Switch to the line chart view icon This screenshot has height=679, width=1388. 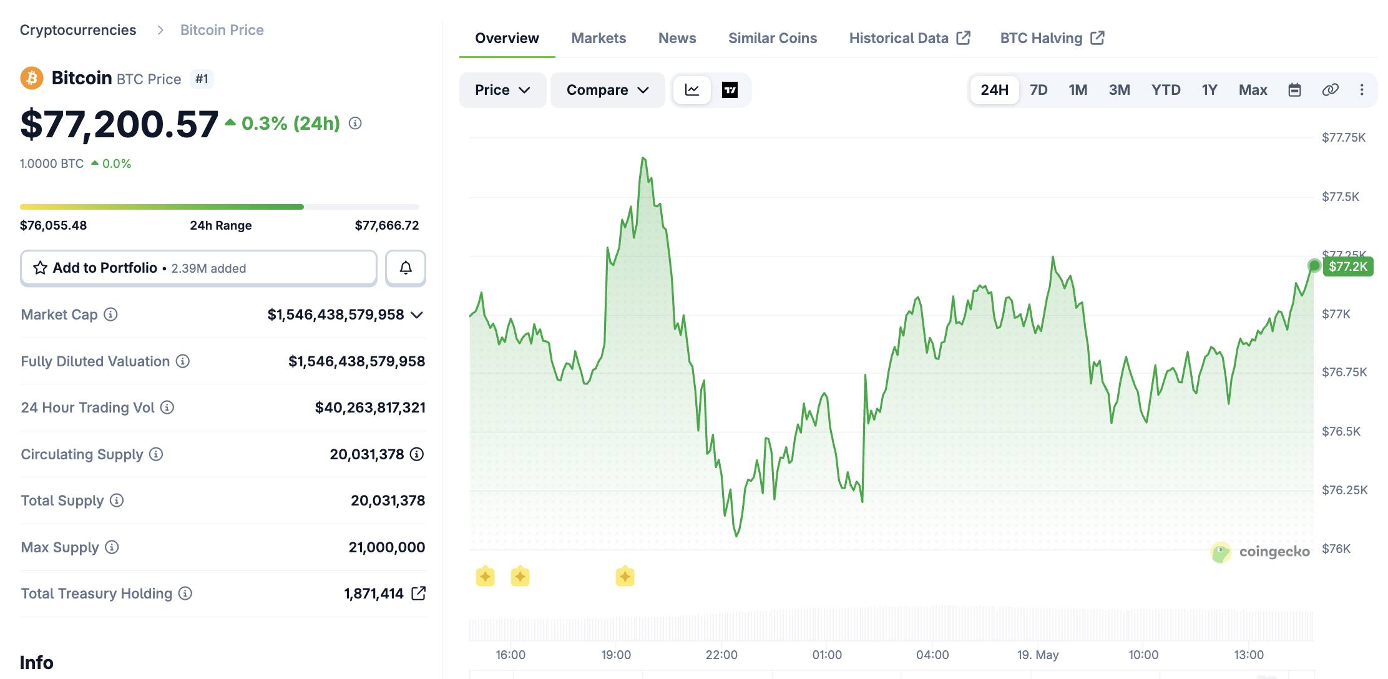(692, 90)
